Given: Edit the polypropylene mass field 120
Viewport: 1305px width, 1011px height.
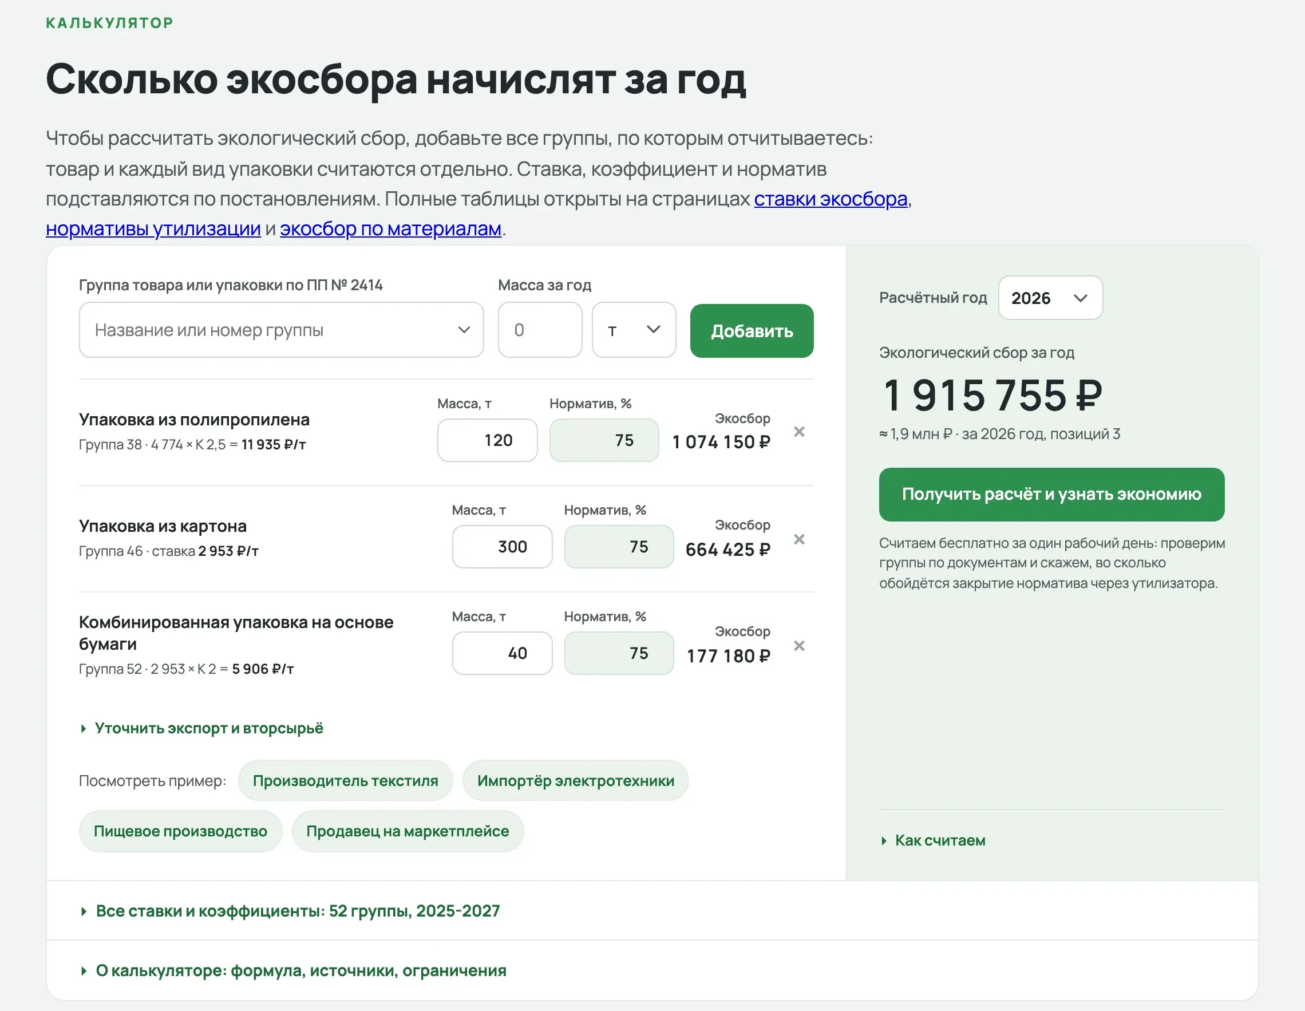Looking at the screenshot, I should click(x=488, y=440).
